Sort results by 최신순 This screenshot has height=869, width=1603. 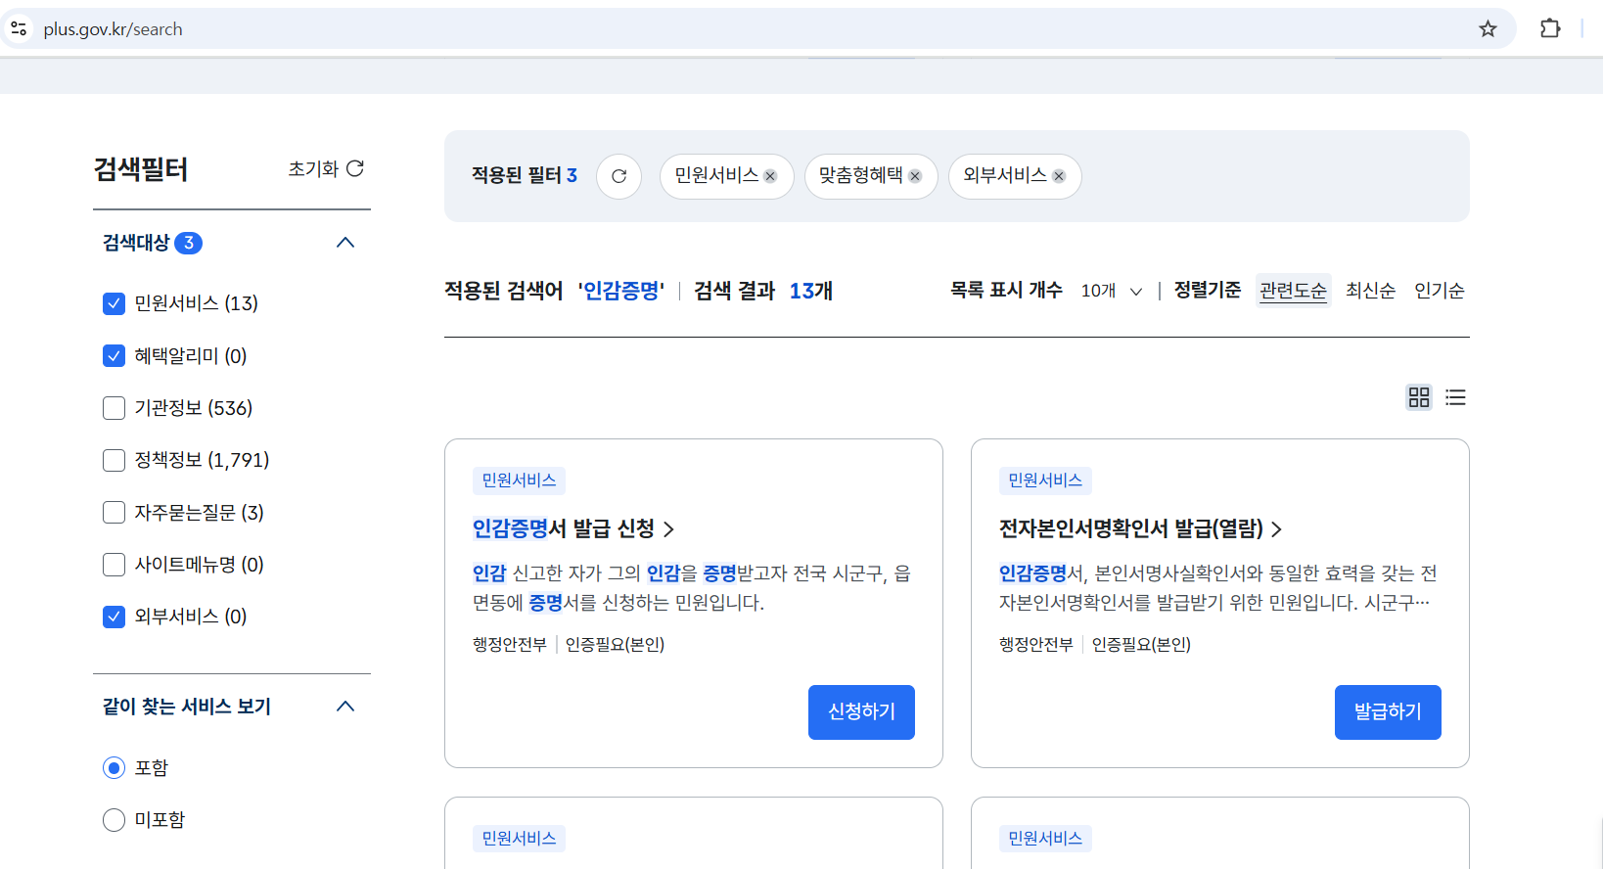pos(1370,291)
